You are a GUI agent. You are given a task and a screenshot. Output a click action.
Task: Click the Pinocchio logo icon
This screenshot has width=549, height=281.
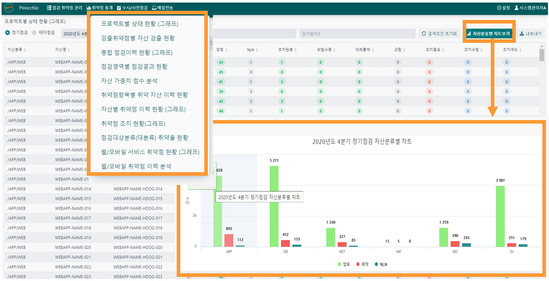point(8,8)
